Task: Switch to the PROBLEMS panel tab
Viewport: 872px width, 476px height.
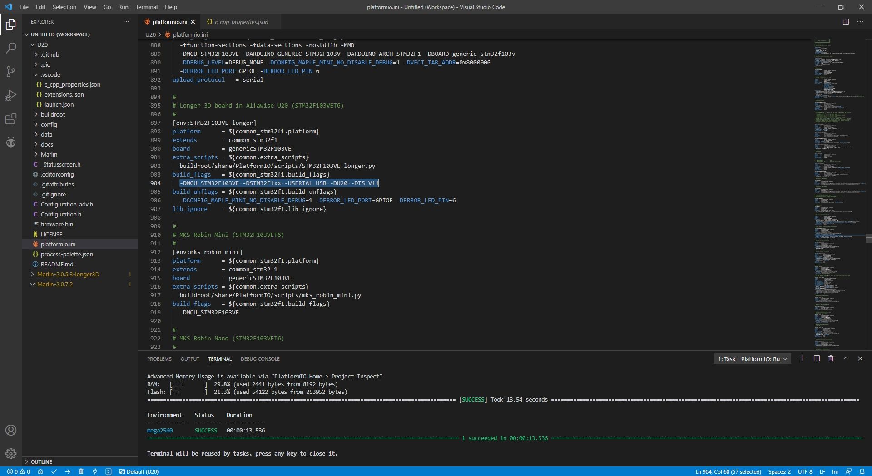Action: tap(159, 359)
